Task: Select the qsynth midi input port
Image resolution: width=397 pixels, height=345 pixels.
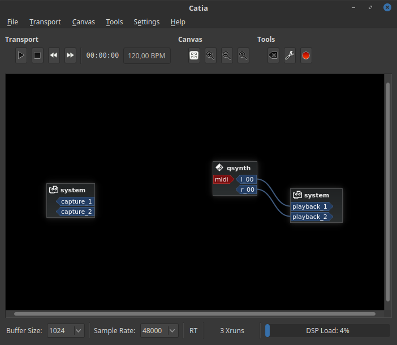Action: point(222,180)
